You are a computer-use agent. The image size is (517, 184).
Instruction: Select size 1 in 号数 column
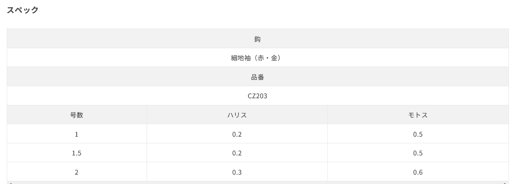[77, 134]
